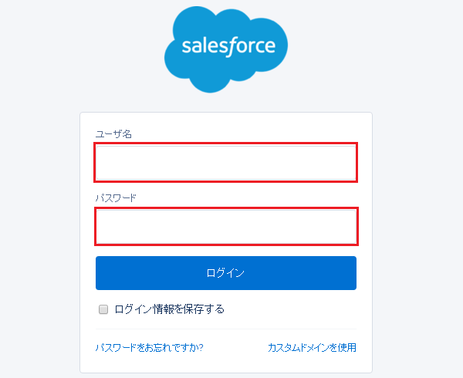Focus the password box outlined in red
This screenshot has width=463, height=378.
tap(226, 226)
